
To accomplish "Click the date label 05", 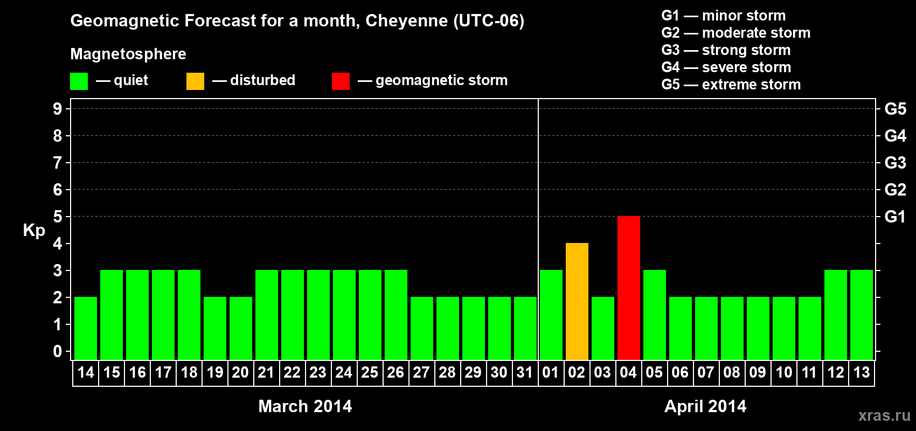I will click(654, 372).
